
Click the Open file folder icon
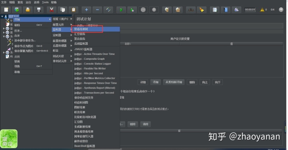point(28,10)
